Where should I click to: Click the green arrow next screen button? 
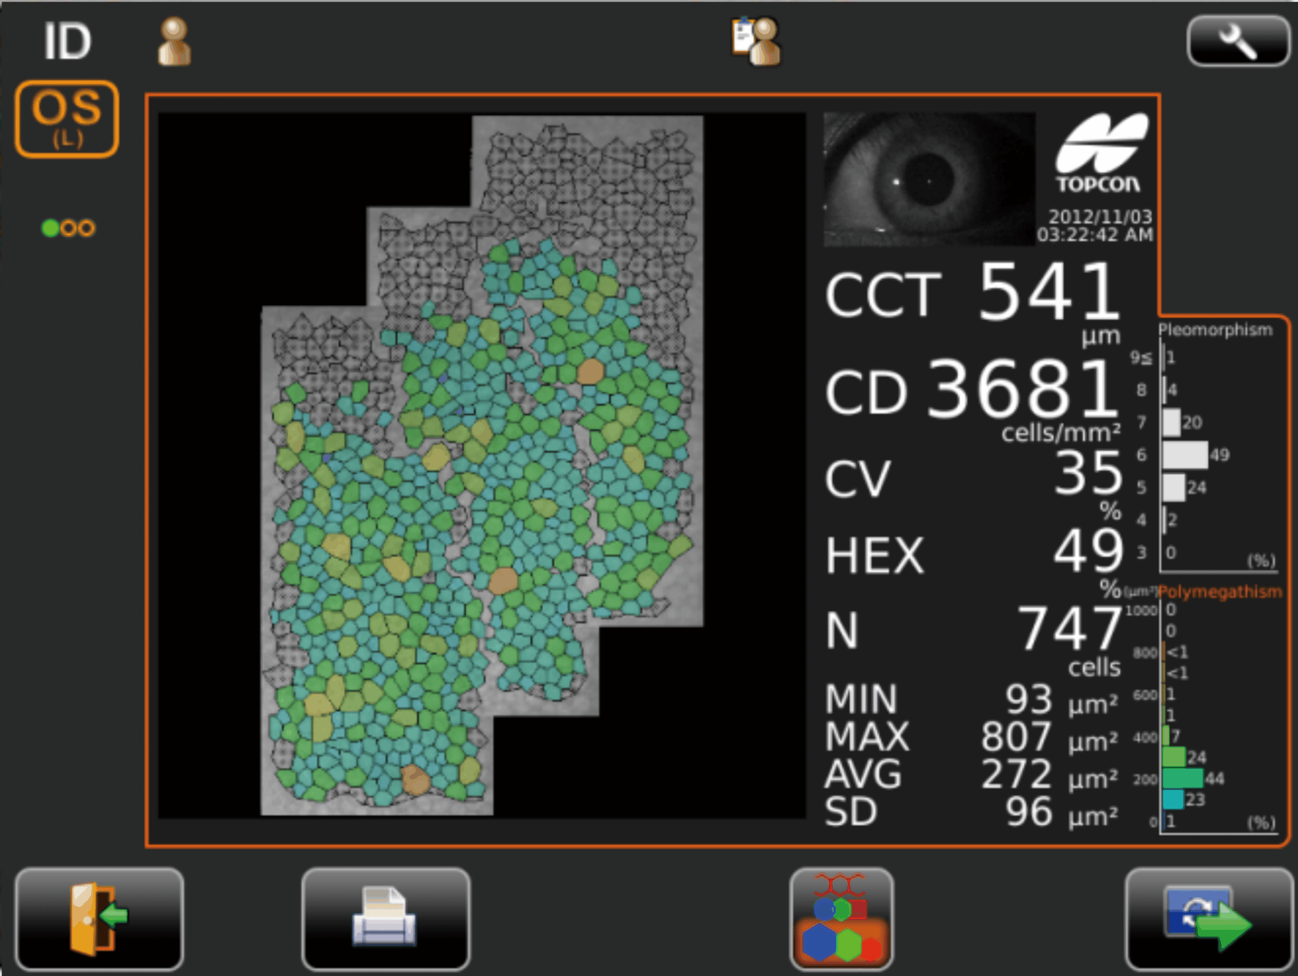tap(1209, 919)
